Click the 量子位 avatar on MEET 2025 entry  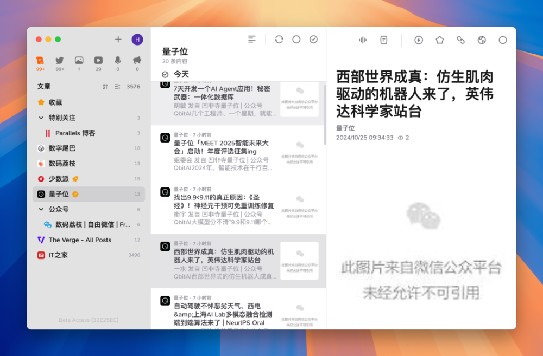(165, 138)
